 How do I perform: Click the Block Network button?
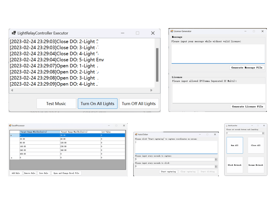[235, 165]
